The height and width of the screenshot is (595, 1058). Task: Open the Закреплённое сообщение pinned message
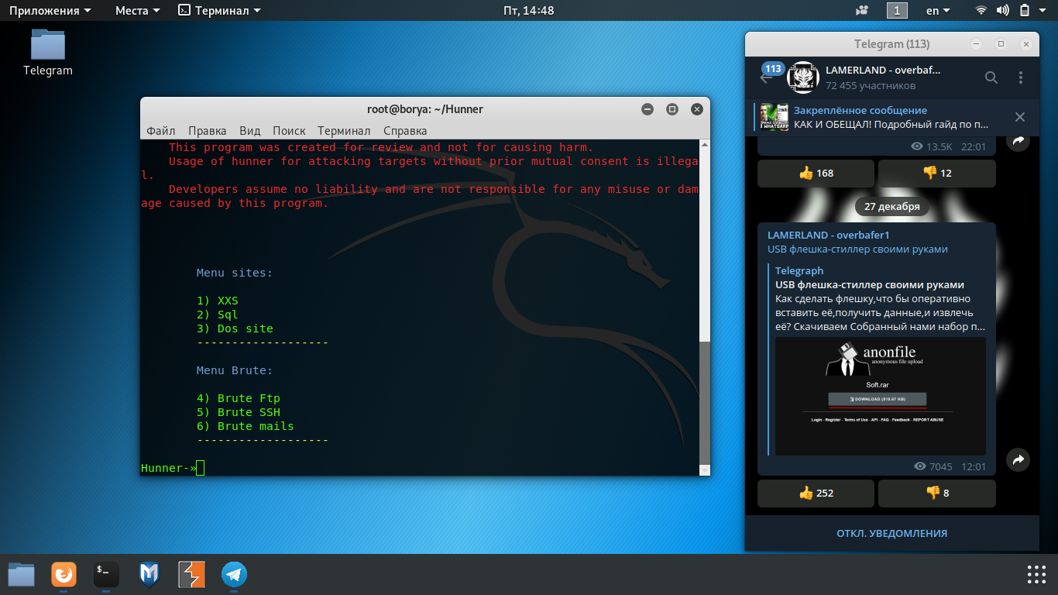[x=891, y=117]
